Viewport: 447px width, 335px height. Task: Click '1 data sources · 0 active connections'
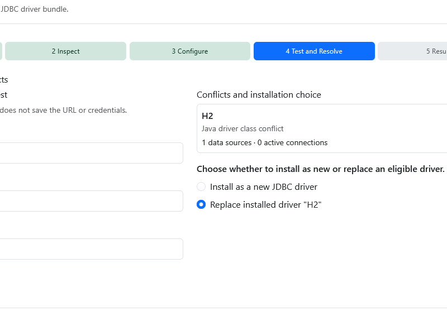coord(264,142)
